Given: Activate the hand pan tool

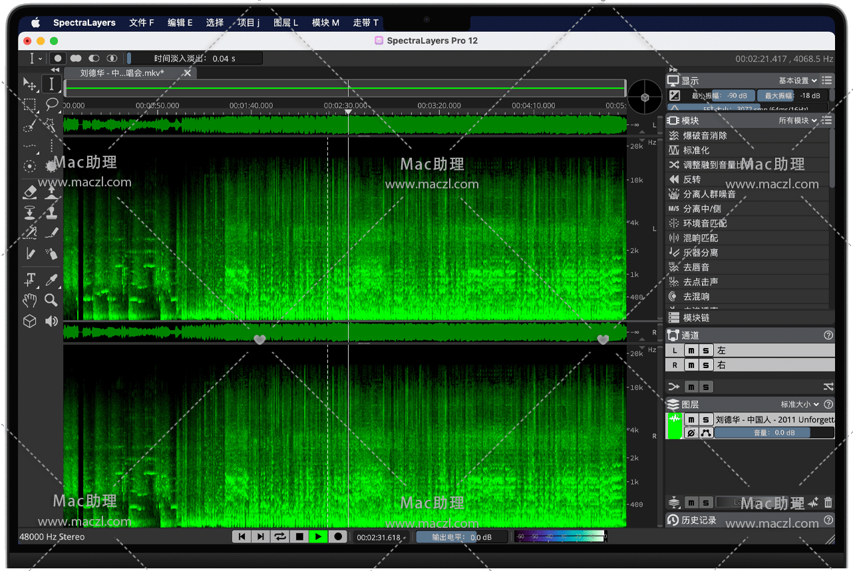Looking at the screenshot, I should (x=30, y=300).
